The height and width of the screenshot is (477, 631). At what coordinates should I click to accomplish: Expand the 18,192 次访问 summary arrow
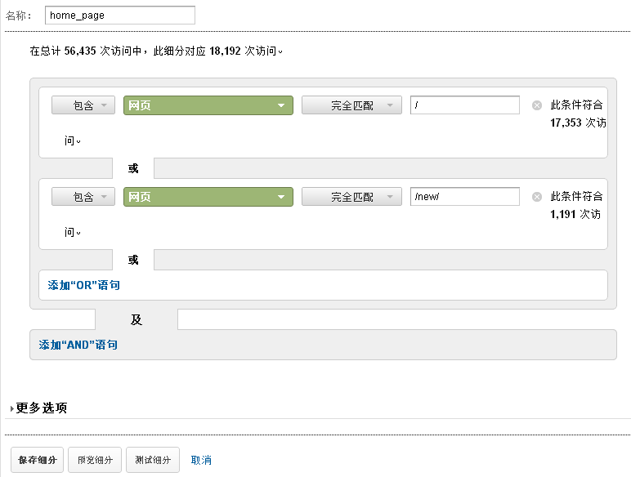tap(280, 52)
